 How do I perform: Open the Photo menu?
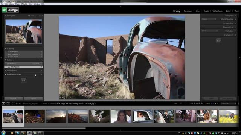pos(17,4)
